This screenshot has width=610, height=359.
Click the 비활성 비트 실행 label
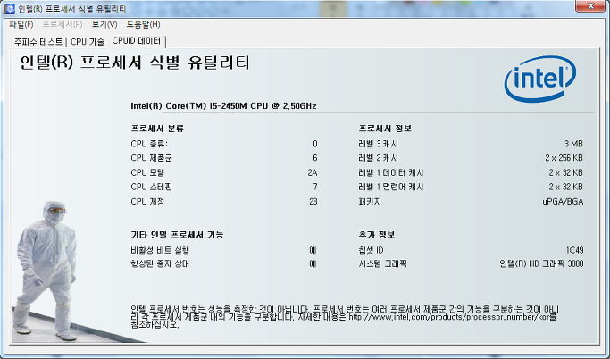(x=160, y=250)
